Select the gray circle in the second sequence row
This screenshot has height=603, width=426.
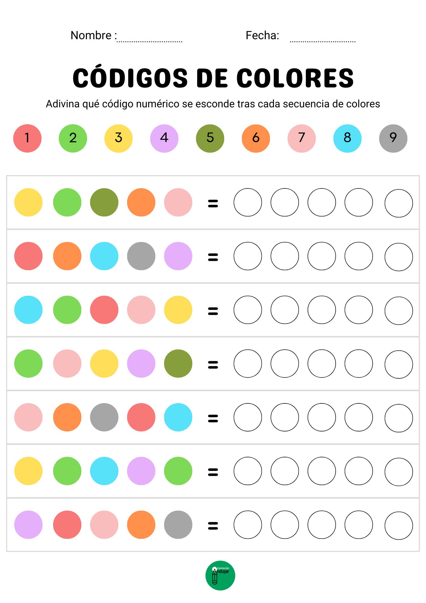point(141,256)
